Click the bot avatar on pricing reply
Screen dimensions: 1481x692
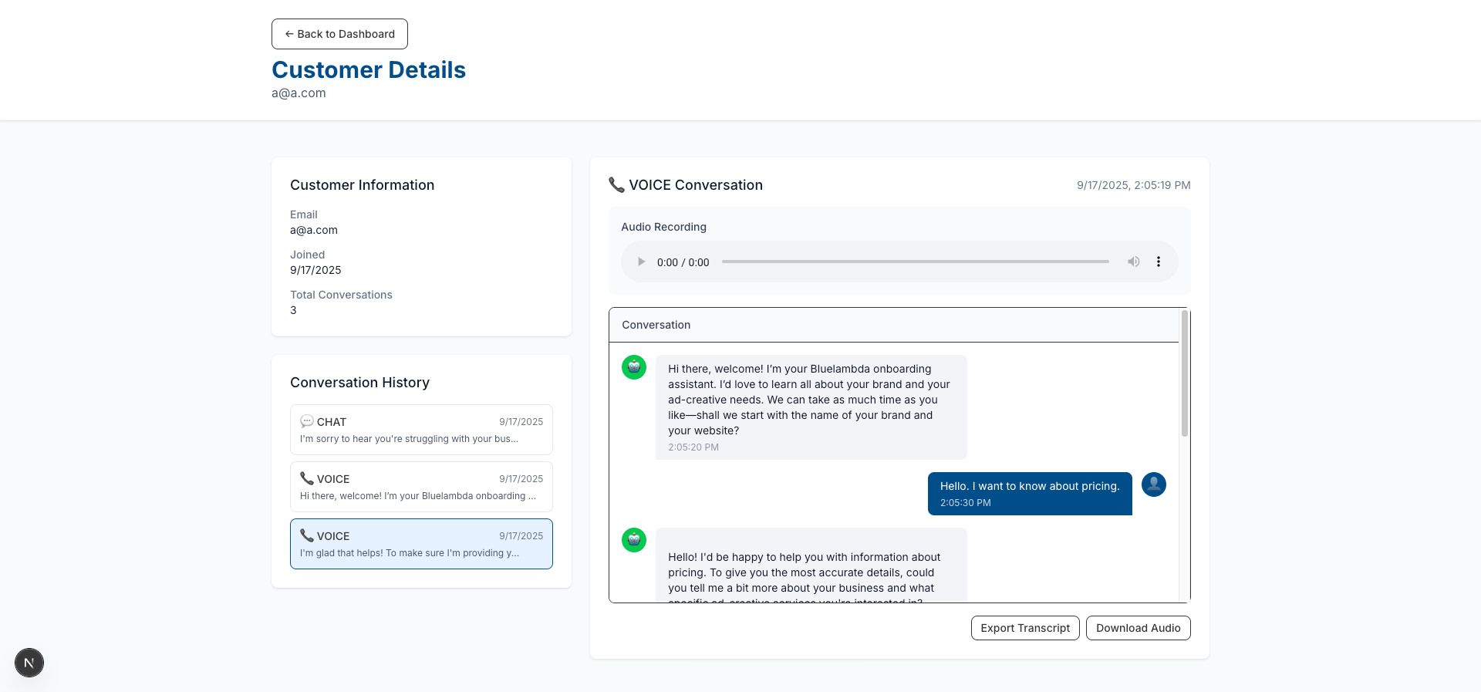pos(634,540)
